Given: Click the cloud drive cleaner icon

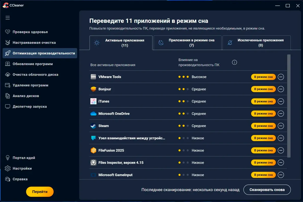Looking at the screenshot, I should point(8,75).
